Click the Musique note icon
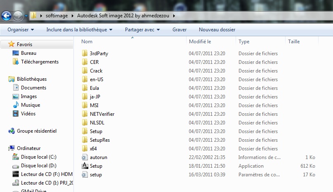 [x=16, y=105]
